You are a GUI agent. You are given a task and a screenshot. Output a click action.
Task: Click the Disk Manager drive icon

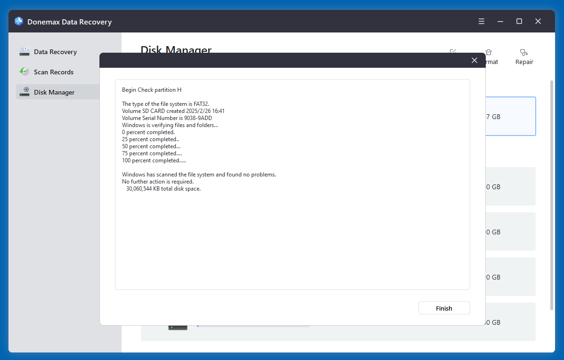(24, 91)
